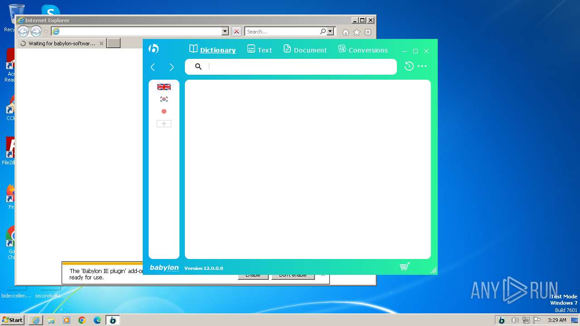Click the babylon logo in the footer
Image resolution: width=580 pixels, height=326 pixels.
[164, 268]
